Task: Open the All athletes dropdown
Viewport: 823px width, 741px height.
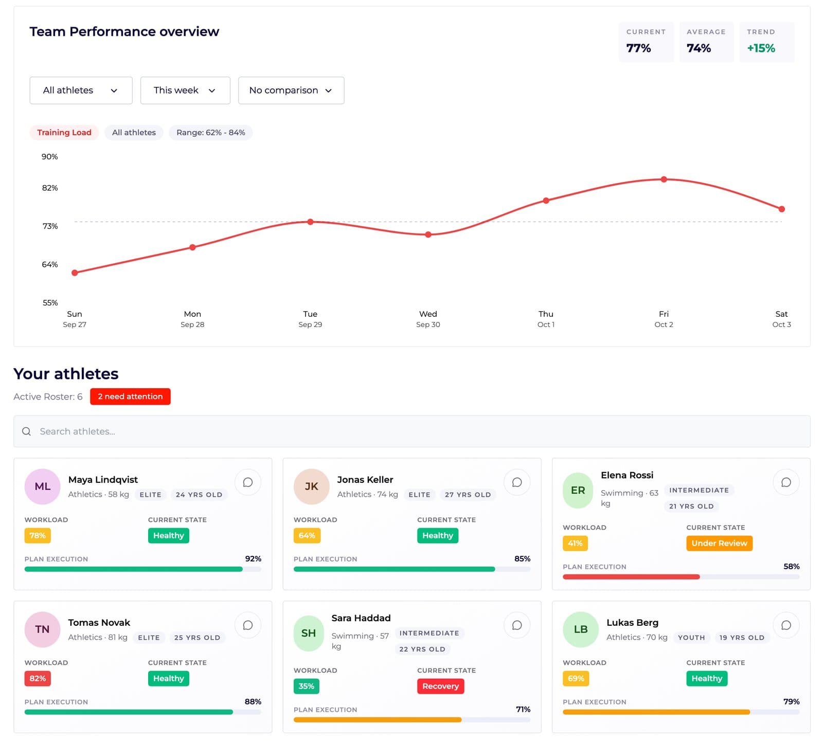Action: pos(81,91)
